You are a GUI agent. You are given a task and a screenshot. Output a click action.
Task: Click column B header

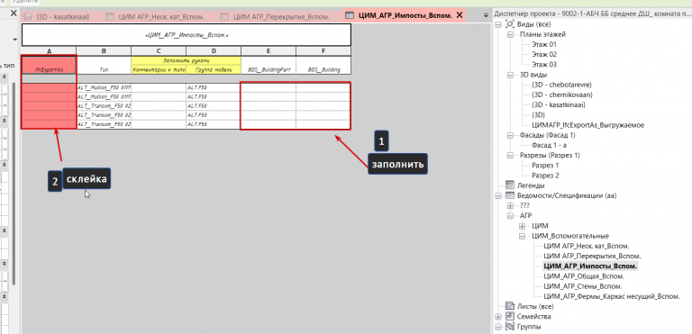pyautogui.click(x=104, y=51)
